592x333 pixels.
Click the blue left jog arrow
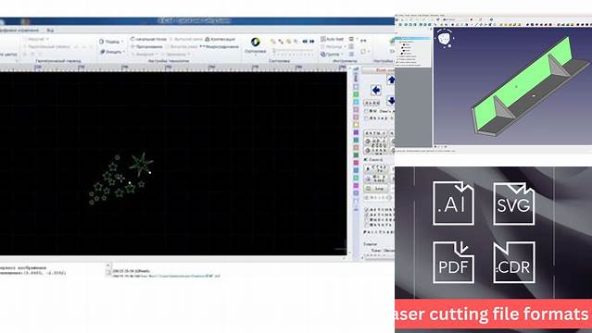pyautogui.click(x=375, y=90)
